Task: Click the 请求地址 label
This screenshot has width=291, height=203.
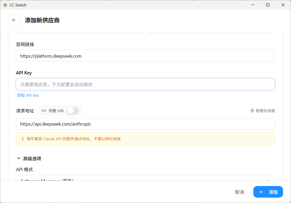Action: 25,111
